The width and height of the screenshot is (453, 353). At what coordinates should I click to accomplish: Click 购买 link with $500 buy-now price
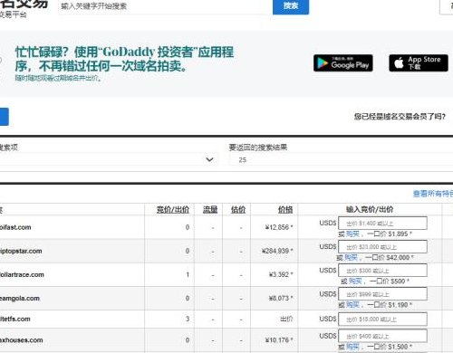pyautogui.click(x=355, y=281)
